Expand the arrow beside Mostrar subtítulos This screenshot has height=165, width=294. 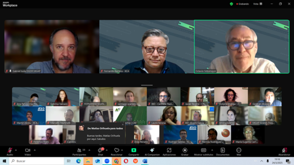click(212, 150)
